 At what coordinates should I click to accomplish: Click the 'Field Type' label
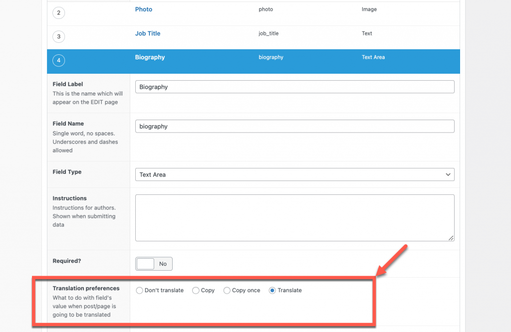coord(67,172)
